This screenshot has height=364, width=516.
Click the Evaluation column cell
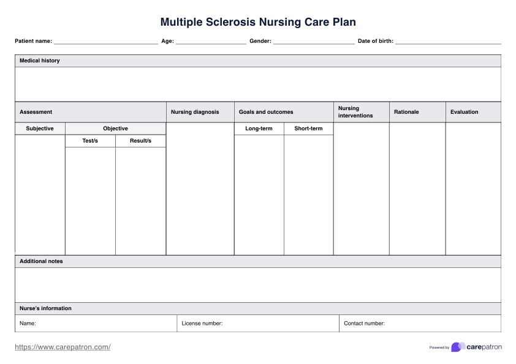click(x=472, y=188)
